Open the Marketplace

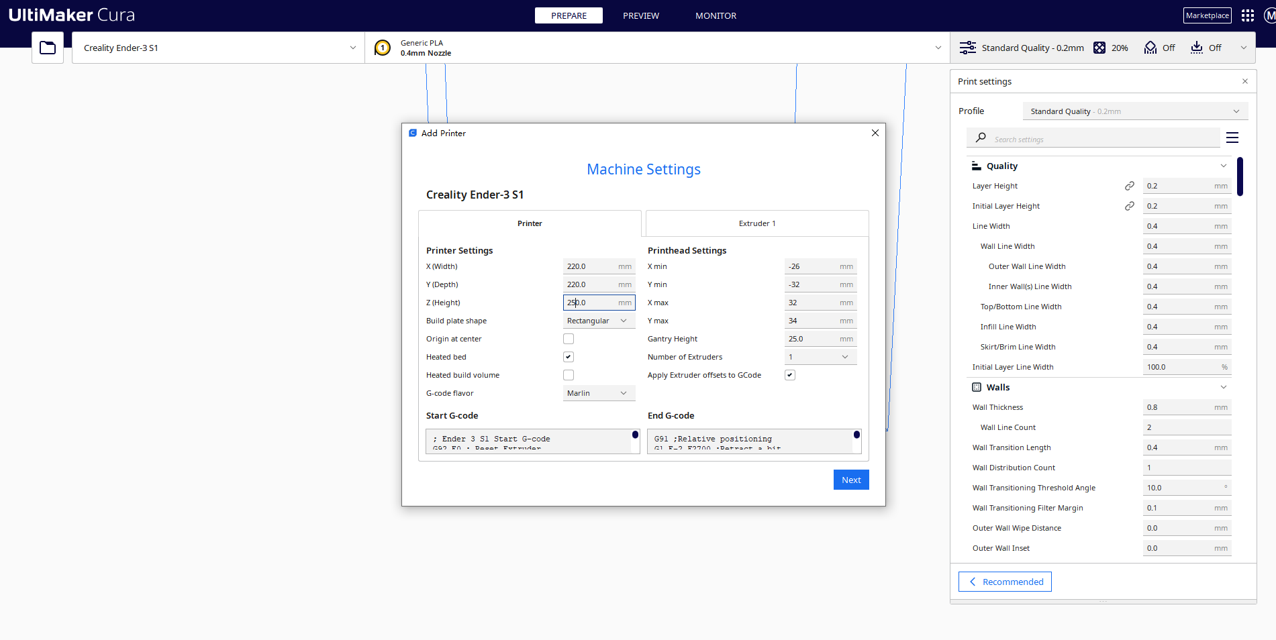click(x=1207, y=15)
